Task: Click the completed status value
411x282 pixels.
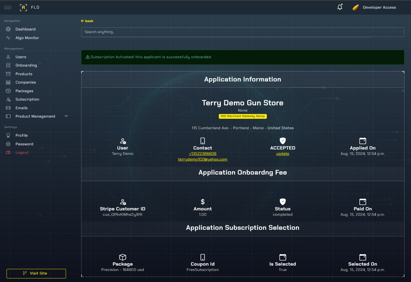Action: pyautogui.click(x=283, y=215)
